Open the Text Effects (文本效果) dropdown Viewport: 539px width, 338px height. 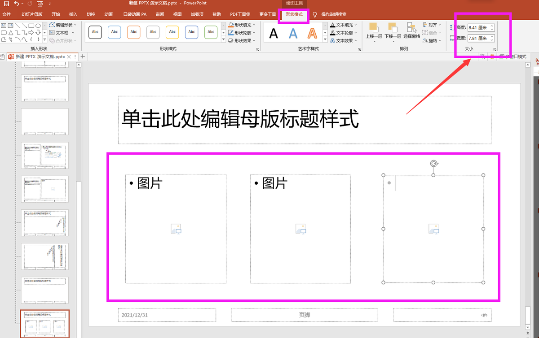[x=344, y=40]
